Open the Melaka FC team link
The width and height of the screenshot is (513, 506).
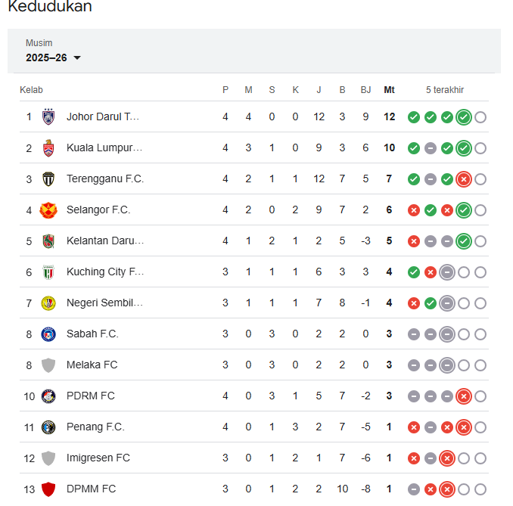[92, 365]
